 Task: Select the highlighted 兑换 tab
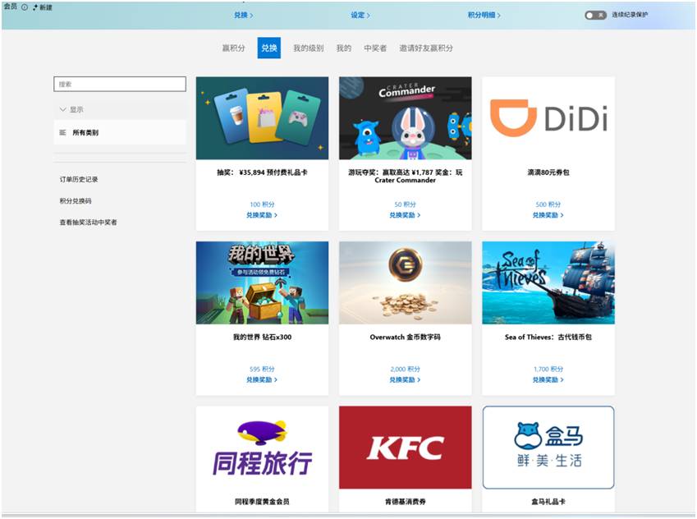tap(269, 48)
